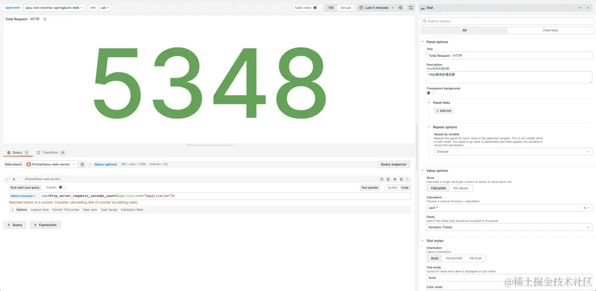Add a new Query
This screenshot has height=291, width=596.
[x=15, y=225]
